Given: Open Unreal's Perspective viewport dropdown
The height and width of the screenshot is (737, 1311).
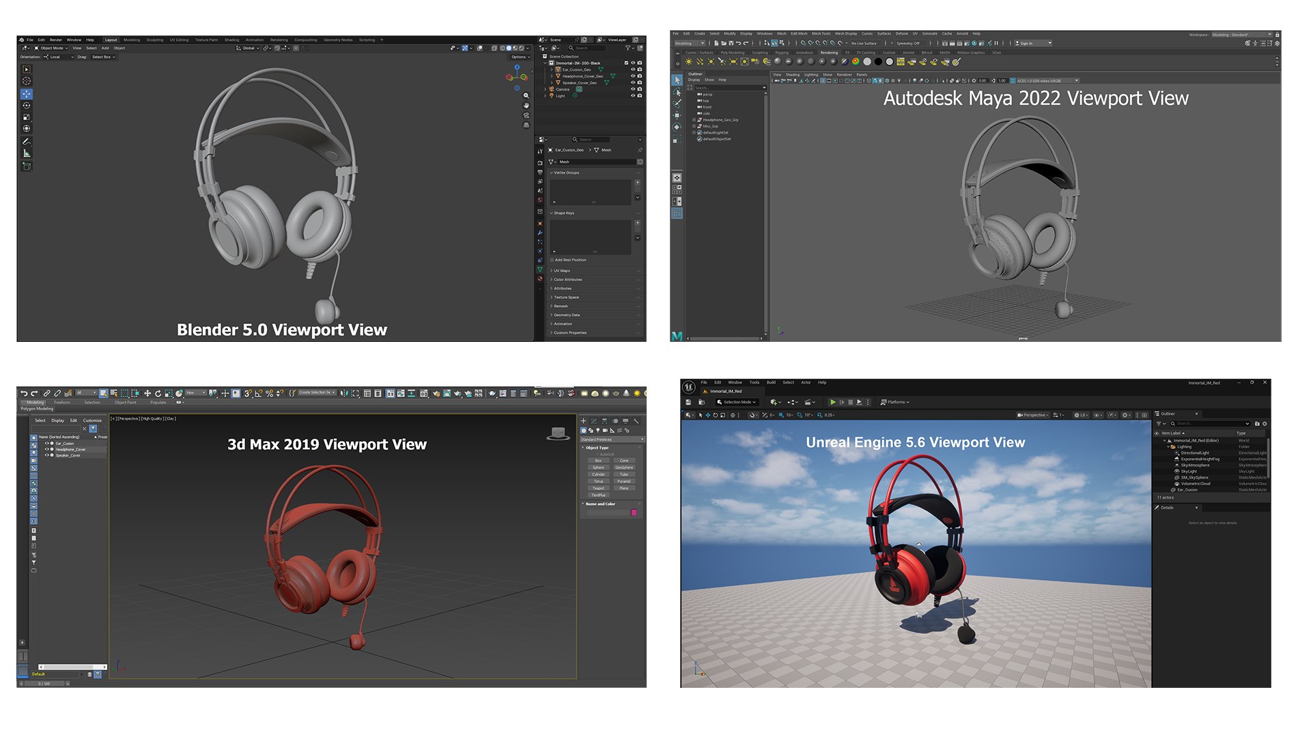Looking at the screenshot, I should coord(1032,415).
